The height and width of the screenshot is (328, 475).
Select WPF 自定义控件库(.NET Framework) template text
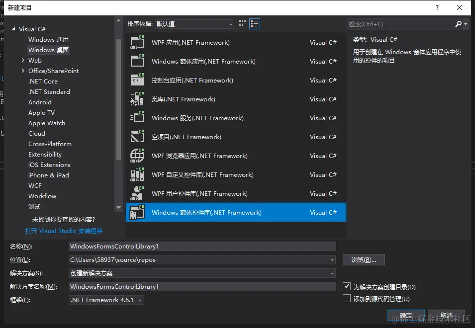[202, 174]
